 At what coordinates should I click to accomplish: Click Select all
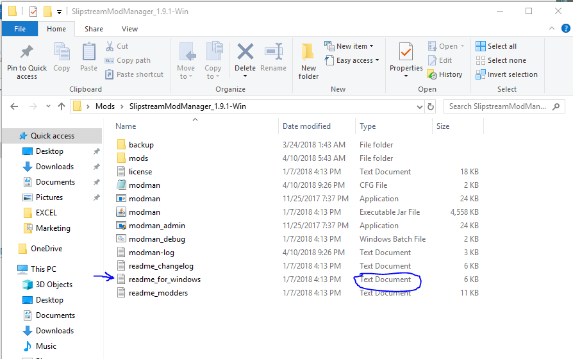pos(496,46)
